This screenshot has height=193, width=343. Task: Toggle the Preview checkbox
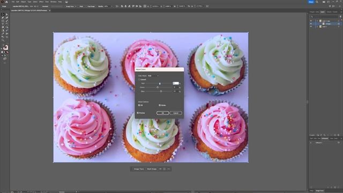pos(138,113)
